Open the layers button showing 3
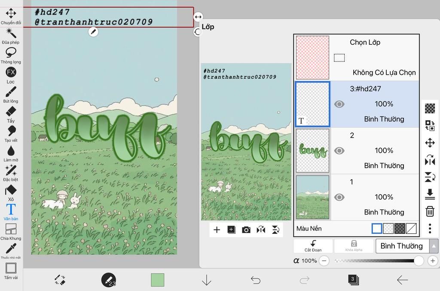The height and width of the screenshot is (291, 440). click(x=353, y=280)
